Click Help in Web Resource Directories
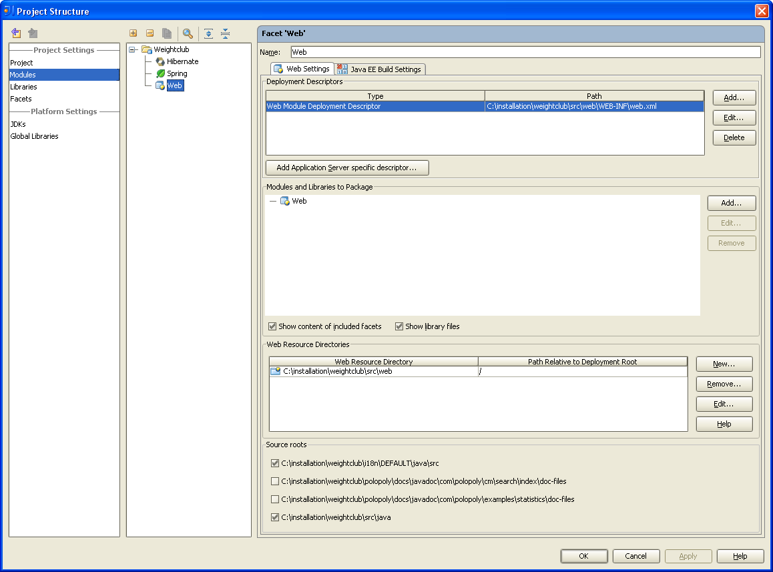 pos(724,424)
